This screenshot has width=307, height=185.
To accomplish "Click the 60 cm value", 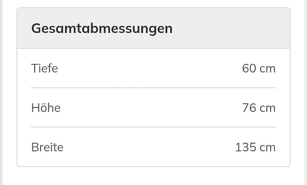I will point(259,68).
